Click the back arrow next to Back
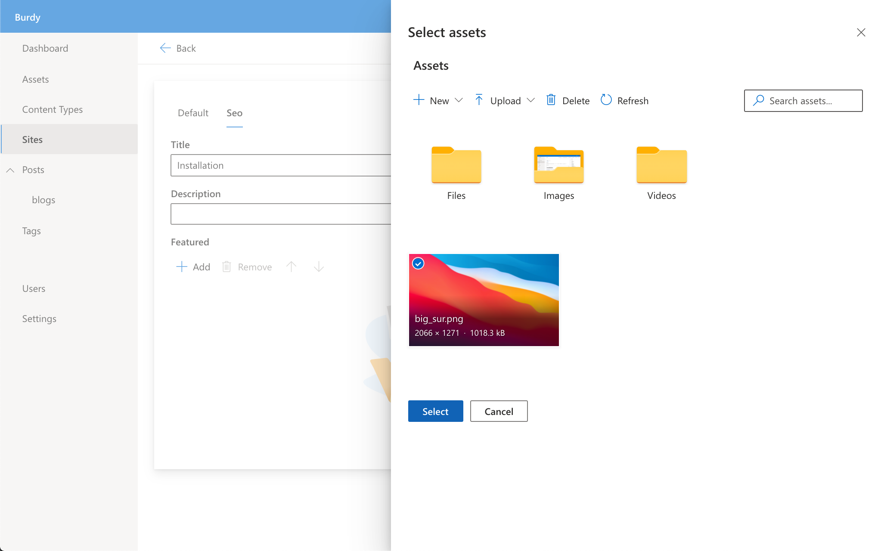This screenshot has width=881, height=551. pyautogui.click(x=165, y=48)
